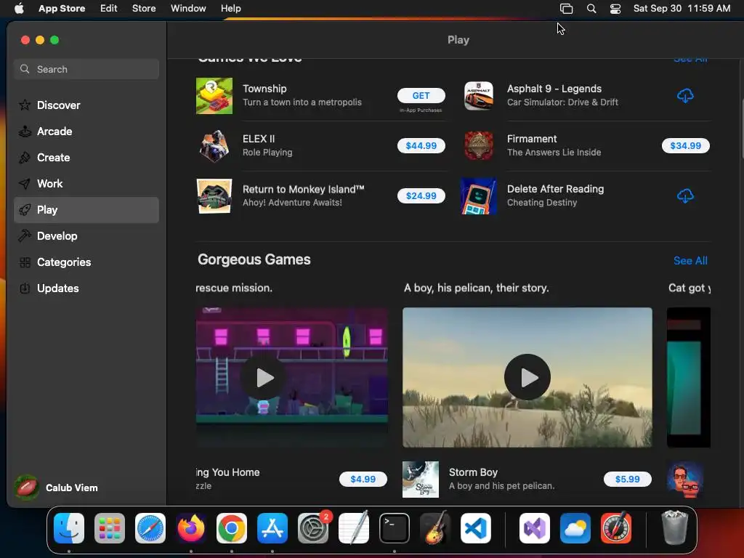Image resolution: width=744 pixels, height=558 pixels.
Task: Open the Township app icon
Action: coord(214,96)
